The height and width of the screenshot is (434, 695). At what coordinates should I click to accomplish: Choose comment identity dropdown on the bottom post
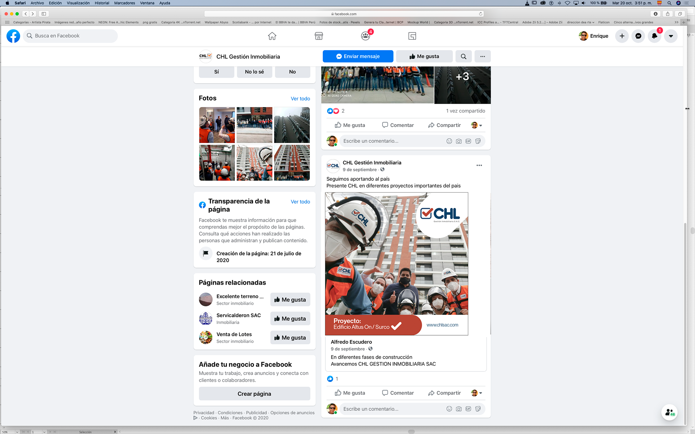coord(476,393)
